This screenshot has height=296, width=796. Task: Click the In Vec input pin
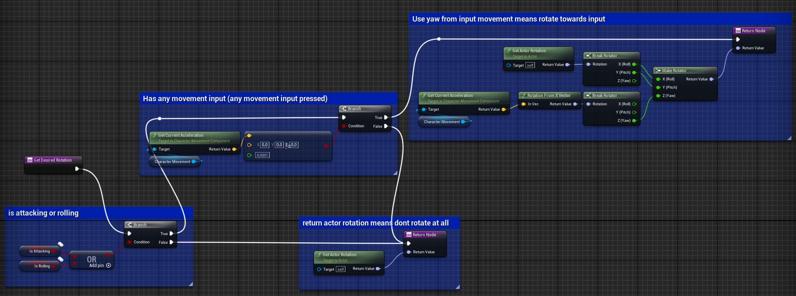pyautogui.click(x=524, y=104)
